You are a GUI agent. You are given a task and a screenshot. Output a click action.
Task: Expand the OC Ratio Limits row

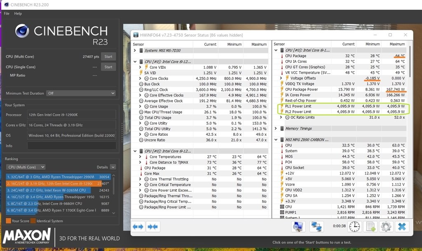[x=281, y=117]
